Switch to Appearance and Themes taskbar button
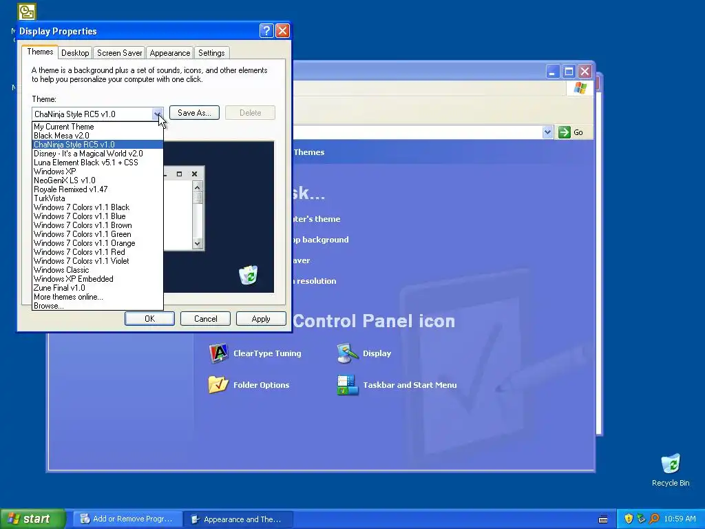 [x=239, y=519]
